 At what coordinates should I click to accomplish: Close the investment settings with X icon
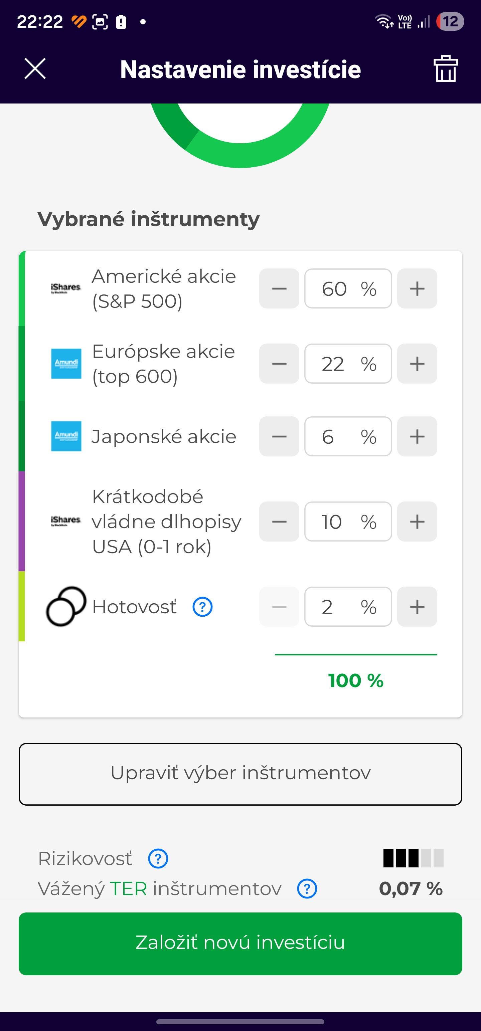[x=35, y=68]
